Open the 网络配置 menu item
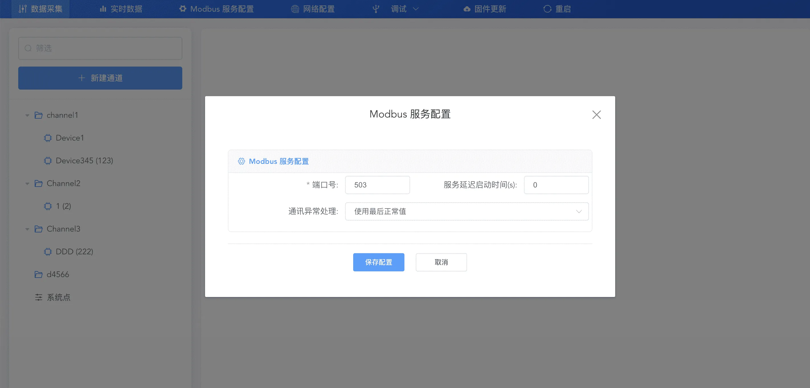 313,9
